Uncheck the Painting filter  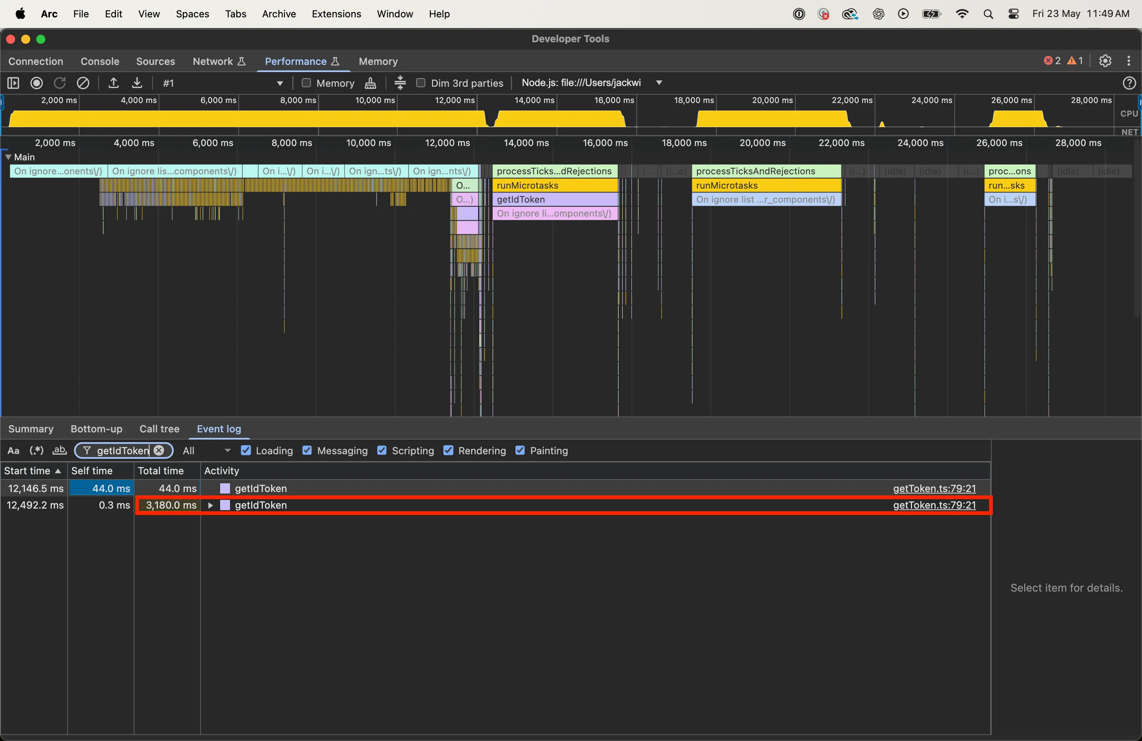(x=520, y=450)
